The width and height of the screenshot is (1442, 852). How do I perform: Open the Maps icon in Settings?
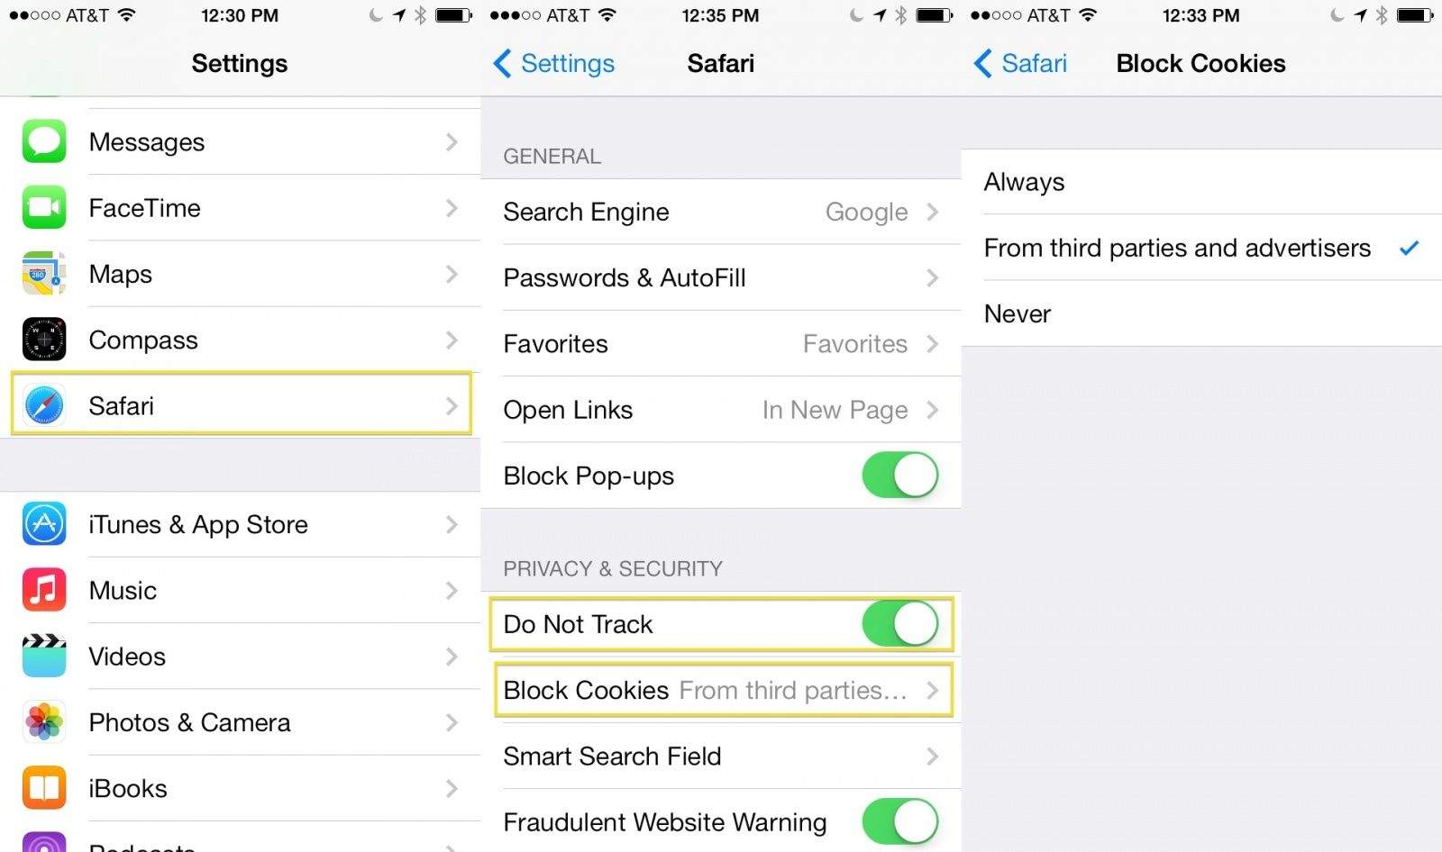click(x=44, y=274)
